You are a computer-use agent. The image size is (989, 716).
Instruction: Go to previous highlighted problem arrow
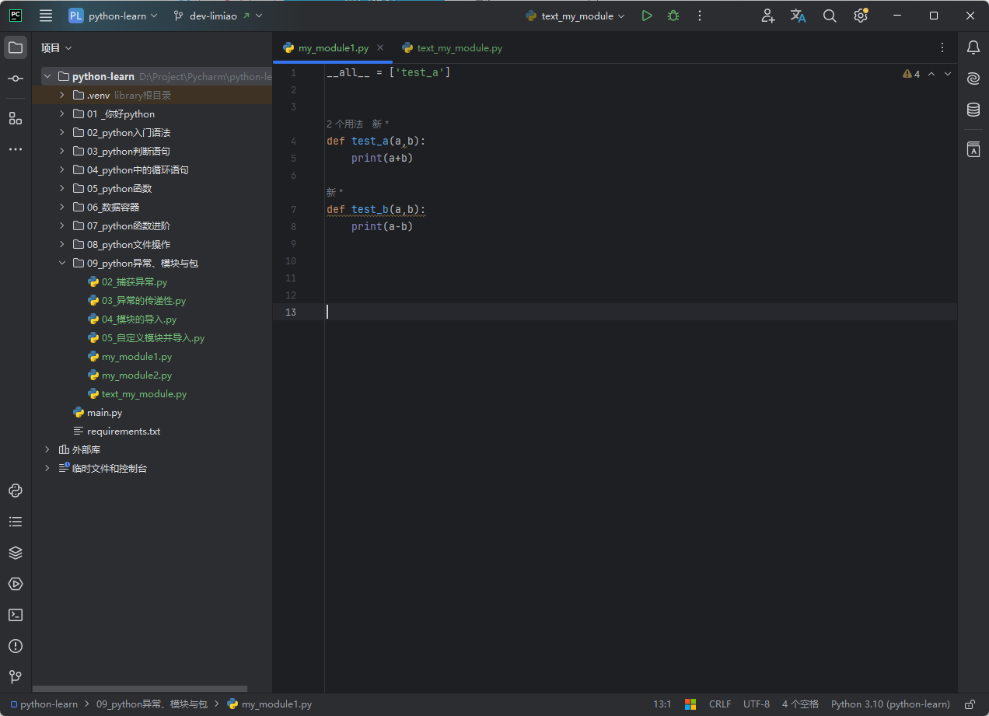[931, 74]
